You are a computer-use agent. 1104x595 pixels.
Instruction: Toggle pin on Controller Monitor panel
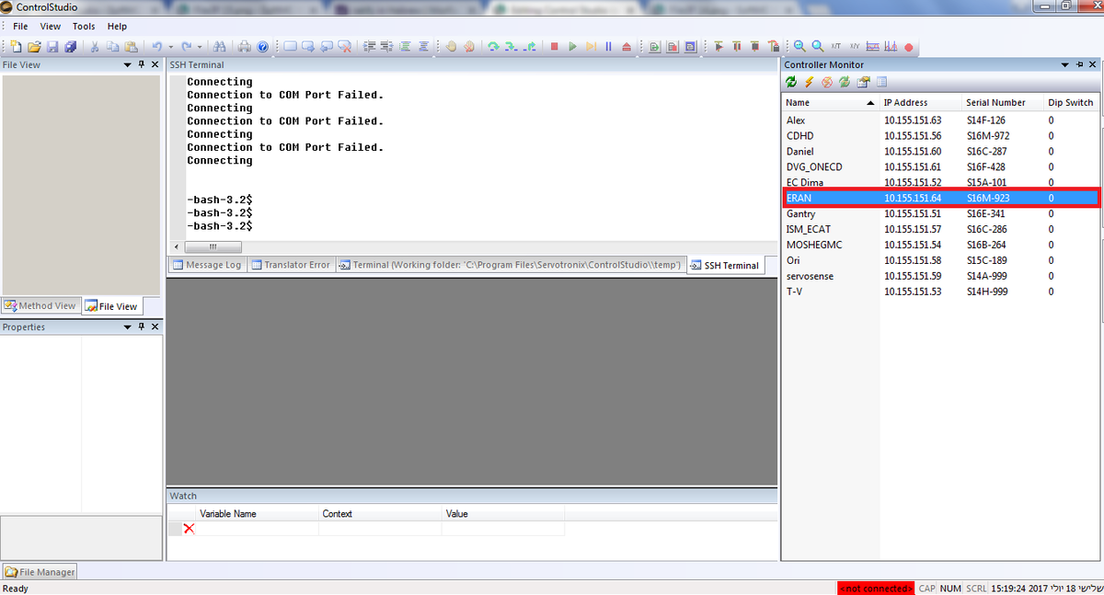pos(1078,65)
